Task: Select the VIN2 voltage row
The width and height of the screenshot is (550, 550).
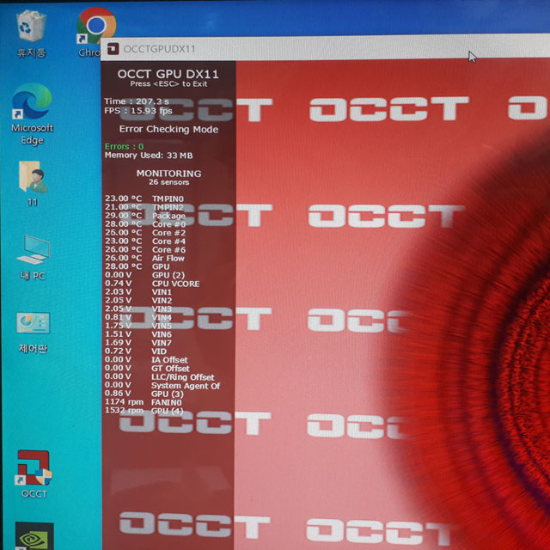Action: tap(138, 300)
